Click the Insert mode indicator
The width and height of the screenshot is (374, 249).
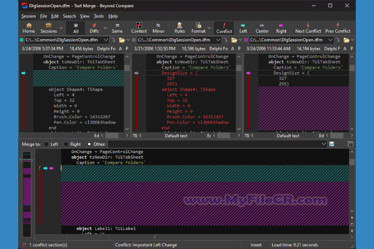(x=256, y=245)
